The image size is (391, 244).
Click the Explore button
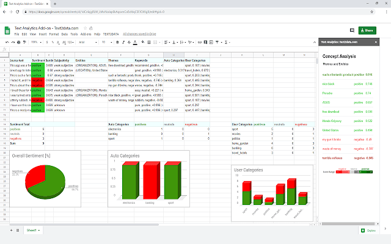[x=368, y=230]
